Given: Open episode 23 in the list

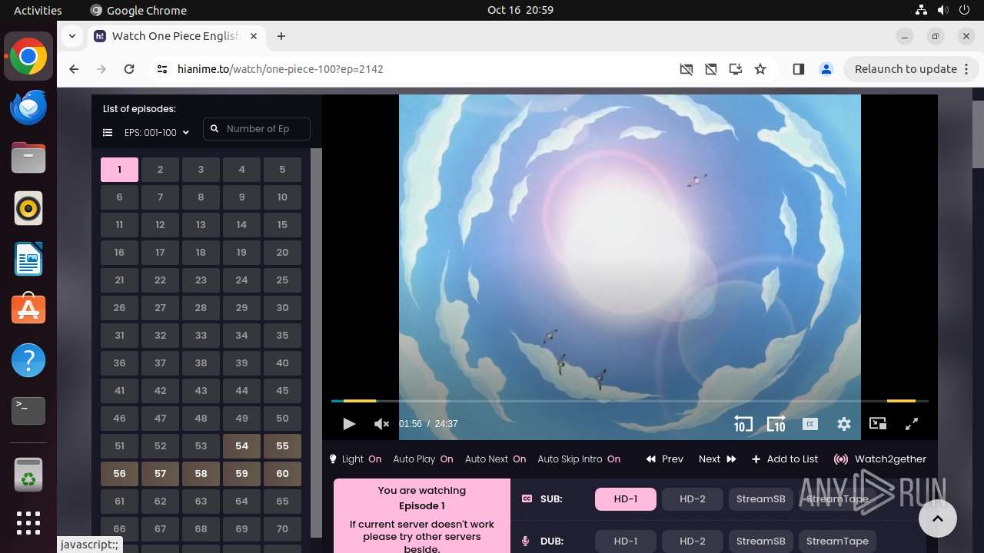Looking at the screenshot, I should click(201, 280).
